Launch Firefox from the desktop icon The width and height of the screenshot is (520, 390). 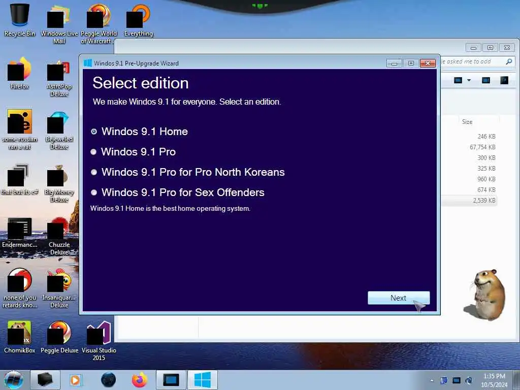point(20,73)
